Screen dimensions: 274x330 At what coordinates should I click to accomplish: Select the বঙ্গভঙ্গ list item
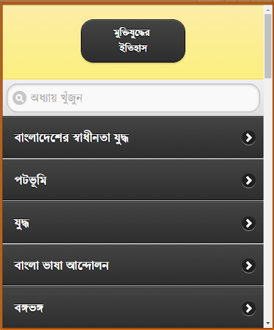(133, 307)
